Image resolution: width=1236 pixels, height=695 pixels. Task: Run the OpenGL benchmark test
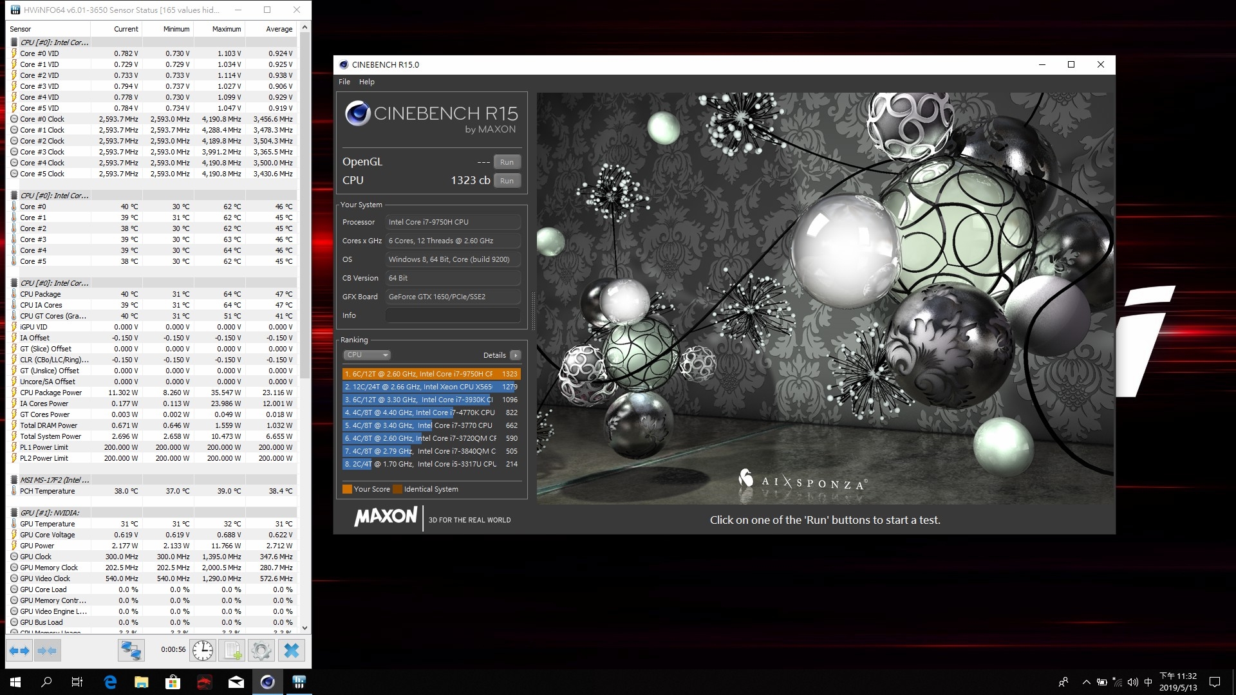pos(507,162)
